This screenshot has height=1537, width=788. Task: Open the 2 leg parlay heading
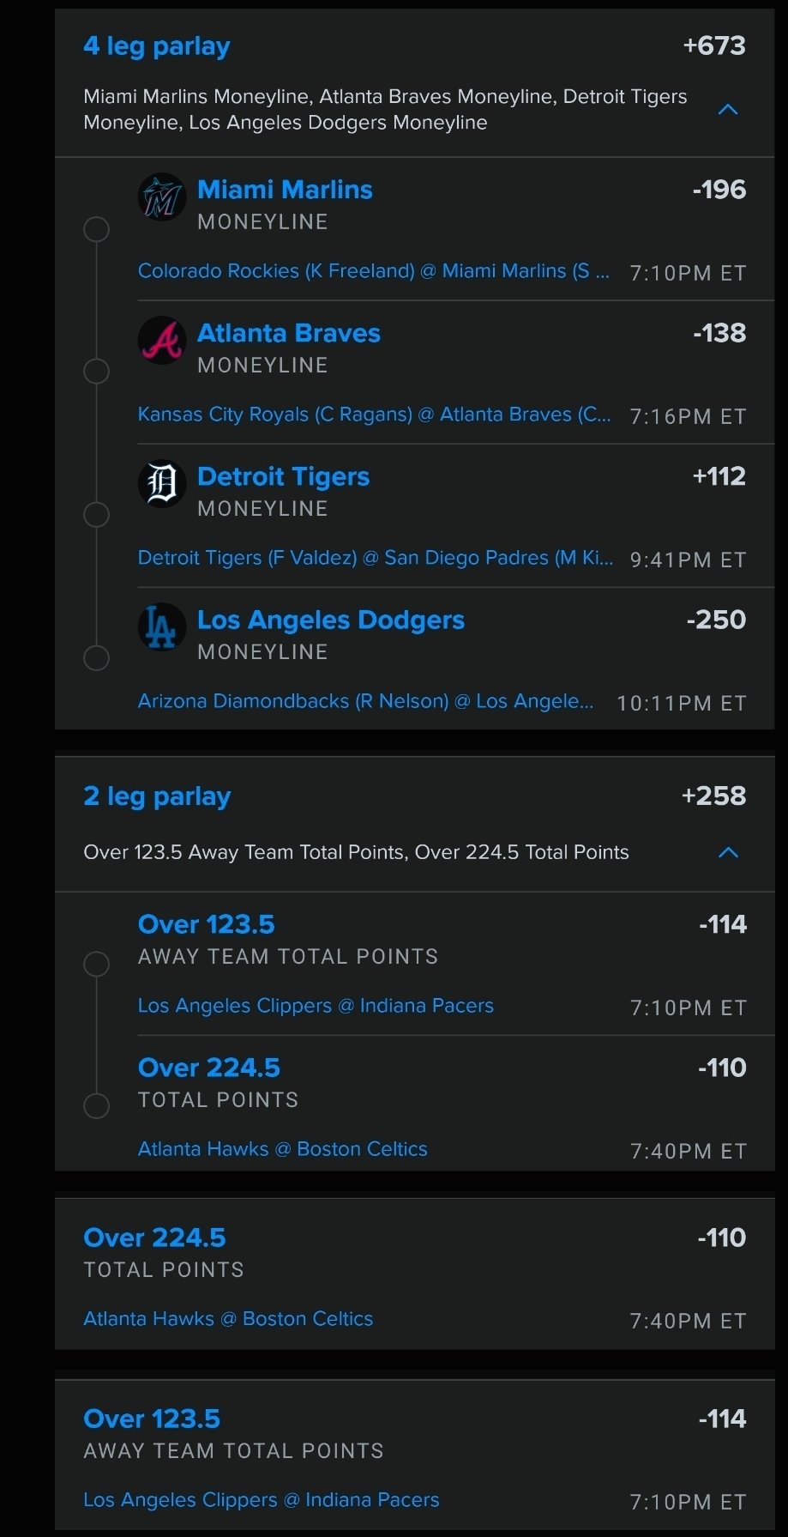click(157, 796)
